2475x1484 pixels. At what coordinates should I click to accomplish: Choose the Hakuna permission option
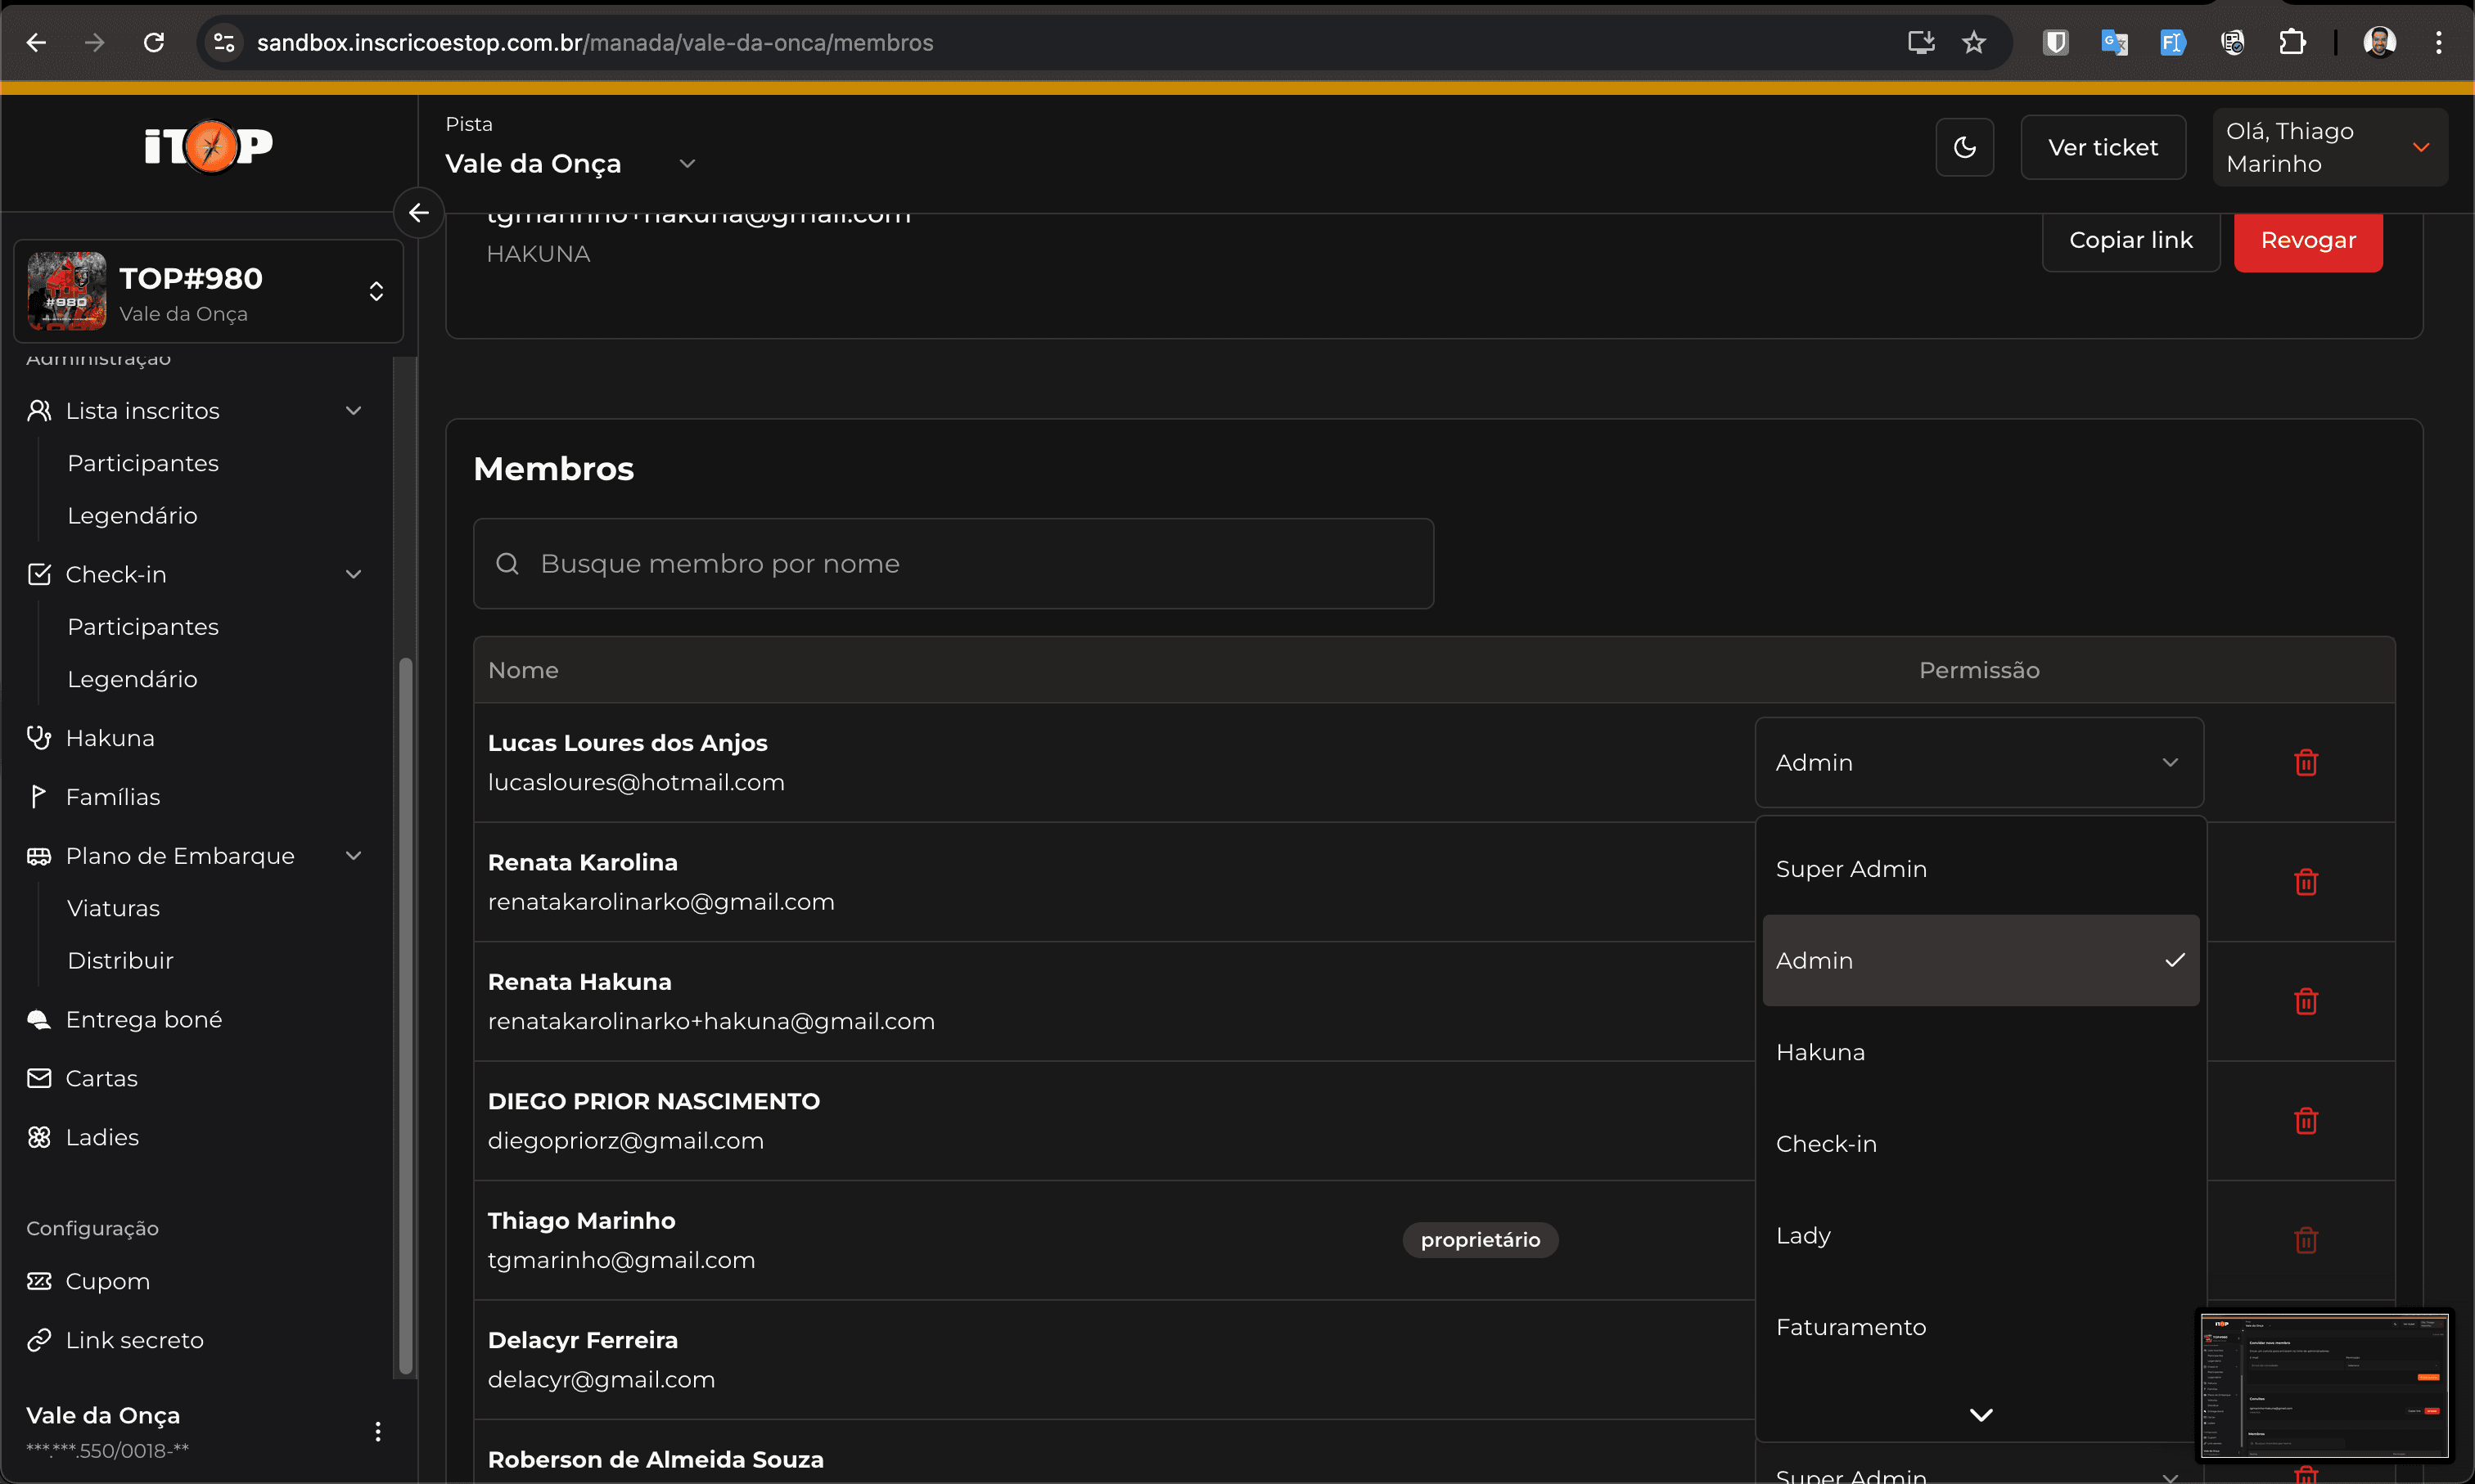[1980, 1052]
